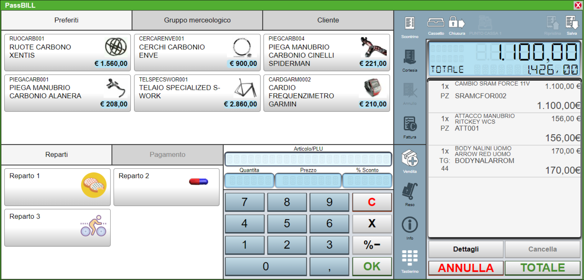Open the Info panel icon
Viewport: 584px width, 280px height.
[409, 225]
